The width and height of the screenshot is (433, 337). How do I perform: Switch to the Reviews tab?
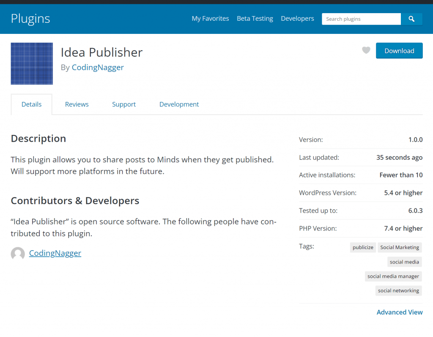click(77, 104)
